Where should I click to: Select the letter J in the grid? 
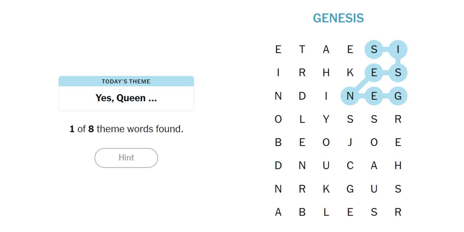point(350,142)
